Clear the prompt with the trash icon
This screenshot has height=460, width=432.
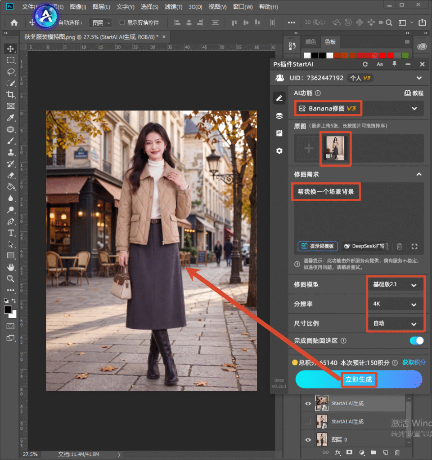click(399, 247)
